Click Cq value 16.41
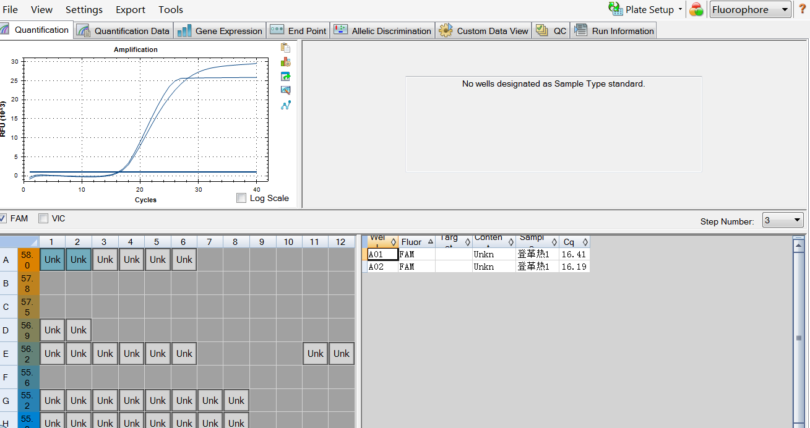Viewport: 810px width, 428px height. click(574, 254)
